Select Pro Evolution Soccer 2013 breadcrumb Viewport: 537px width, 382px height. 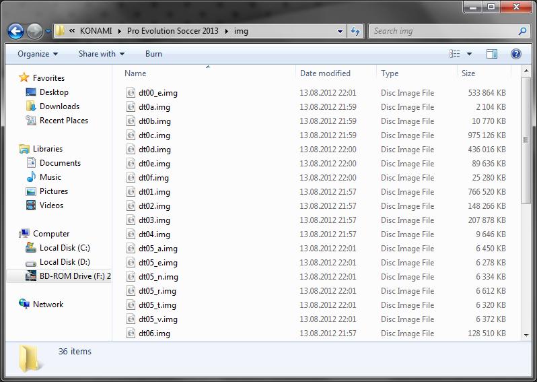172,31
